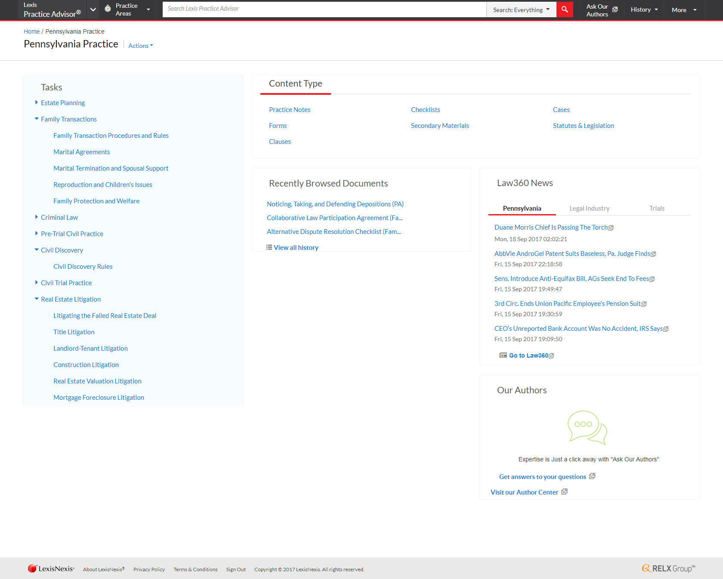Image resolution: width=723 pixels, height=579 pixels.
Task: Click the Practice Areas compass icon
Action: point(108,9)
